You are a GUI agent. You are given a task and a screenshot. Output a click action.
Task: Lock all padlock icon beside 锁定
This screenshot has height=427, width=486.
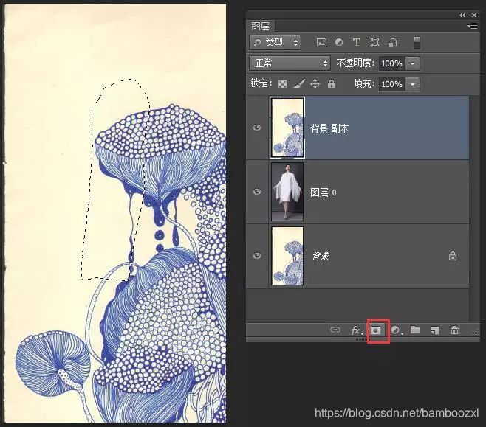(332, 83)
